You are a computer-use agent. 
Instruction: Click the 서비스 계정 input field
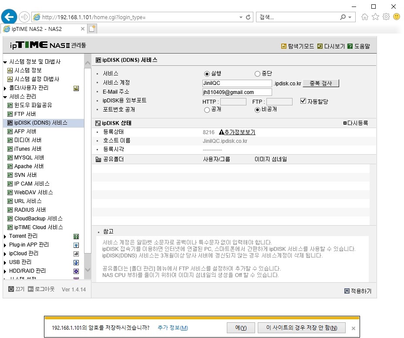point(237,83)
